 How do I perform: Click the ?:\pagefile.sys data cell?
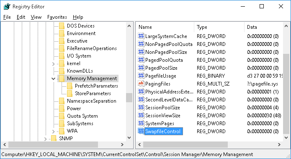(x=263, y=84)
